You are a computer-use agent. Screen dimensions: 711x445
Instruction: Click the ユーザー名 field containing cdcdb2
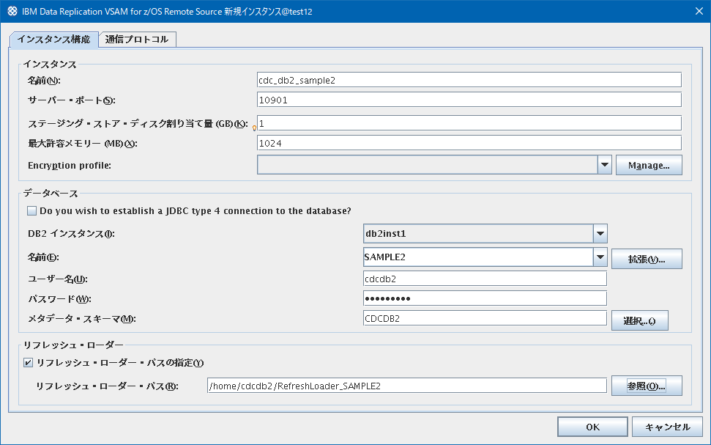point(485,279)
